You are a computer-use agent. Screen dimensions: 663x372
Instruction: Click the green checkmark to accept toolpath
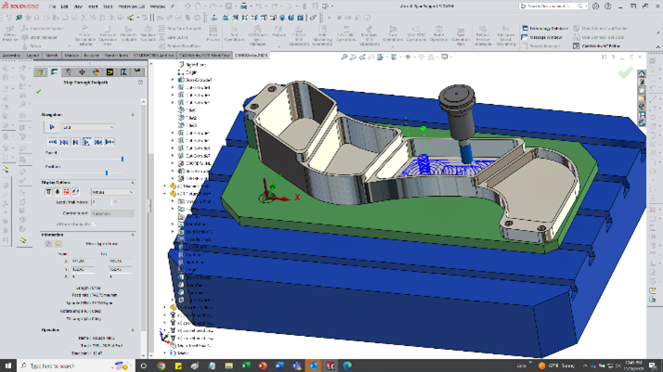tap(38, 92)
